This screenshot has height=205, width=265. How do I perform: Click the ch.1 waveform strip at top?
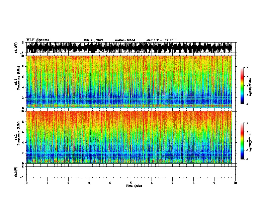coord(129,48)
